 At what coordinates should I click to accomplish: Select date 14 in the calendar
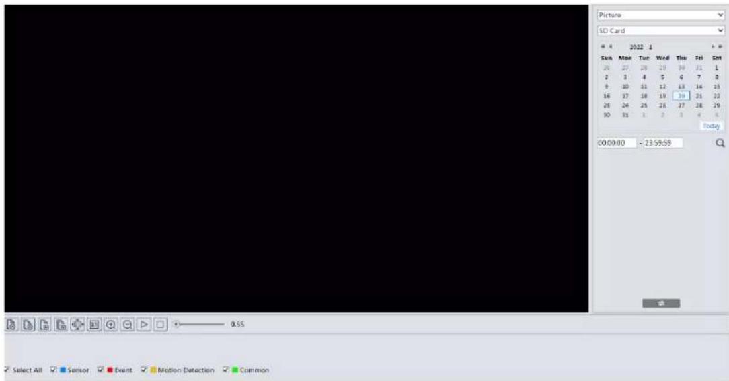pos(699,87)
